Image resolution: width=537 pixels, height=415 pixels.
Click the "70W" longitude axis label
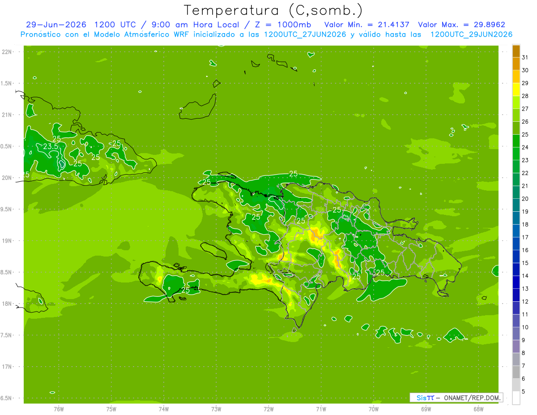[374, 409]
